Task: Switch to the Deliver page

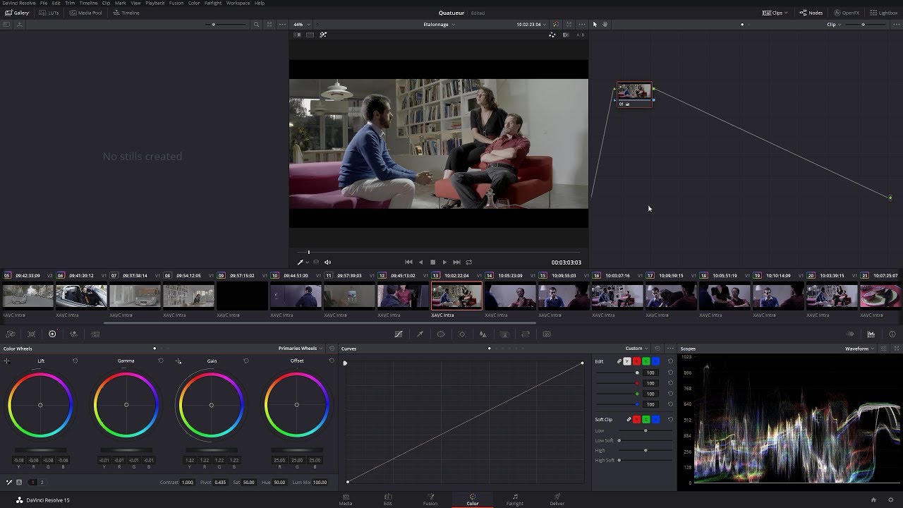Action: click(557, 500)
